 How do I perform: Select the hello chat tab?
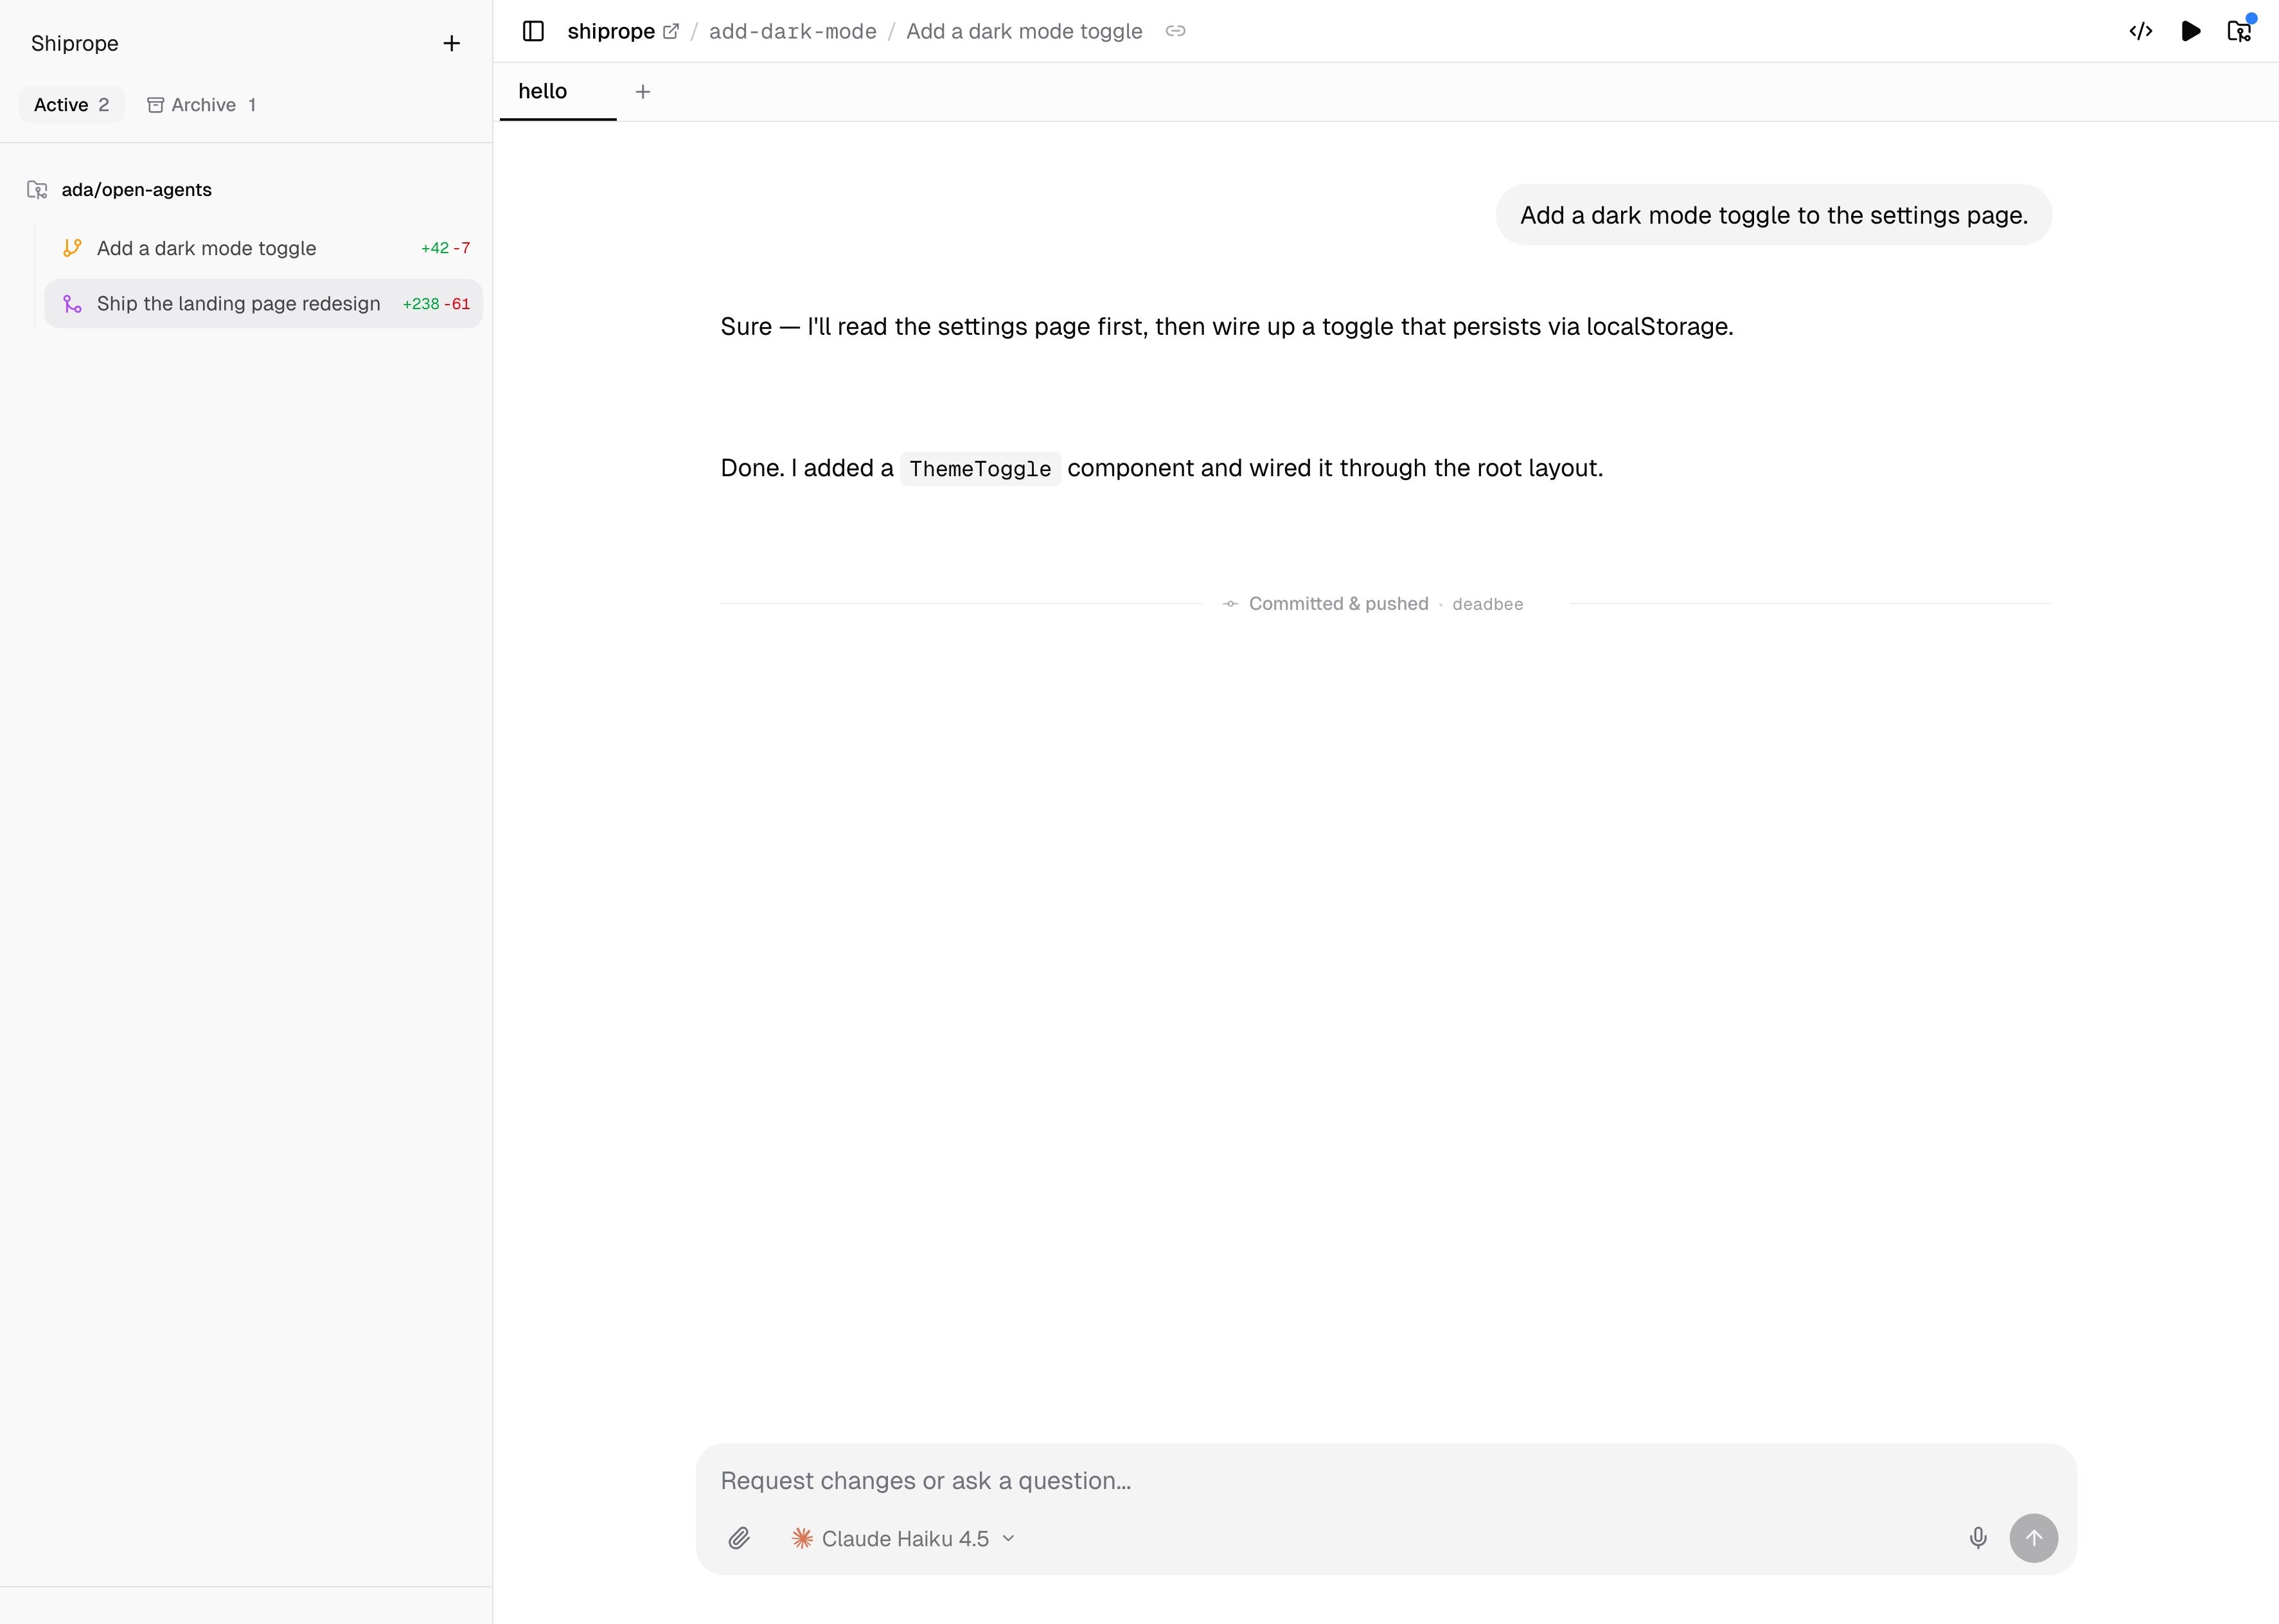coord(543,92)
